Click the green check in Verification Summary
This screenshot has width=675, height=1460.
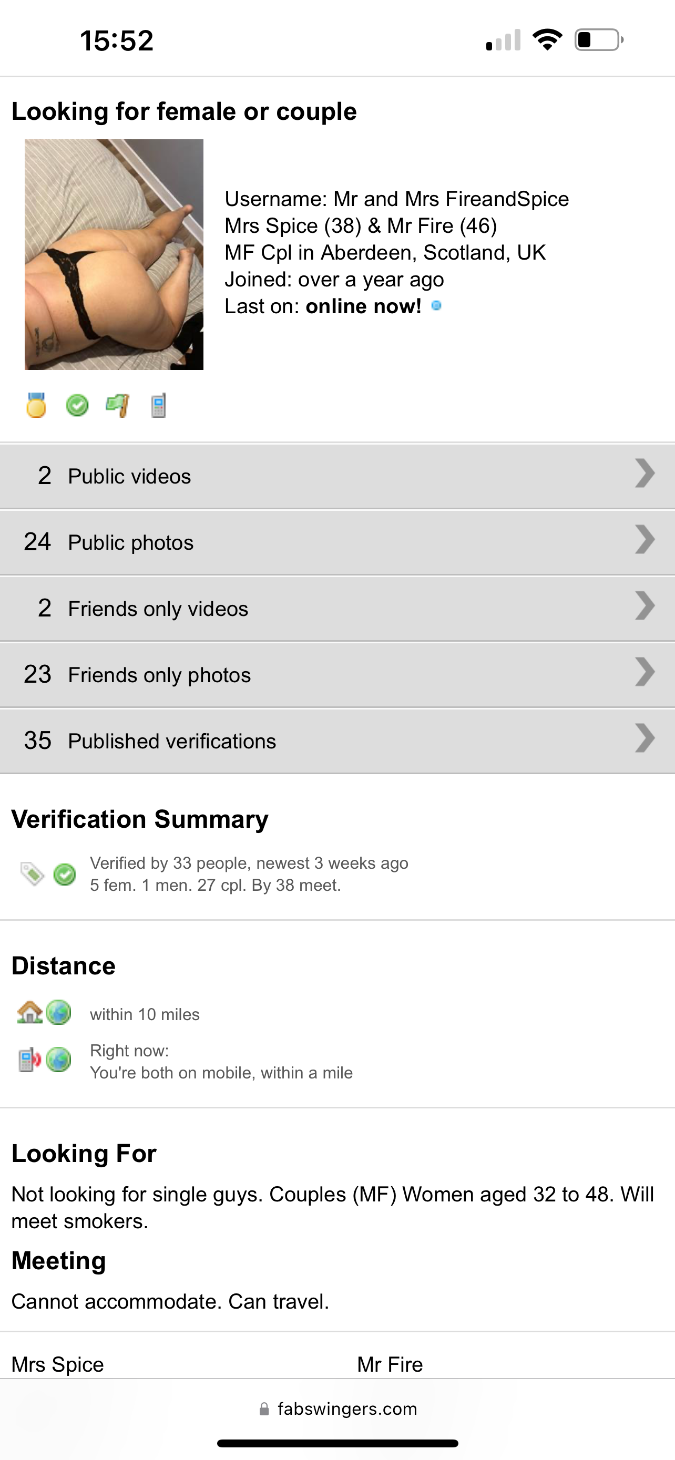pos(65,874)
